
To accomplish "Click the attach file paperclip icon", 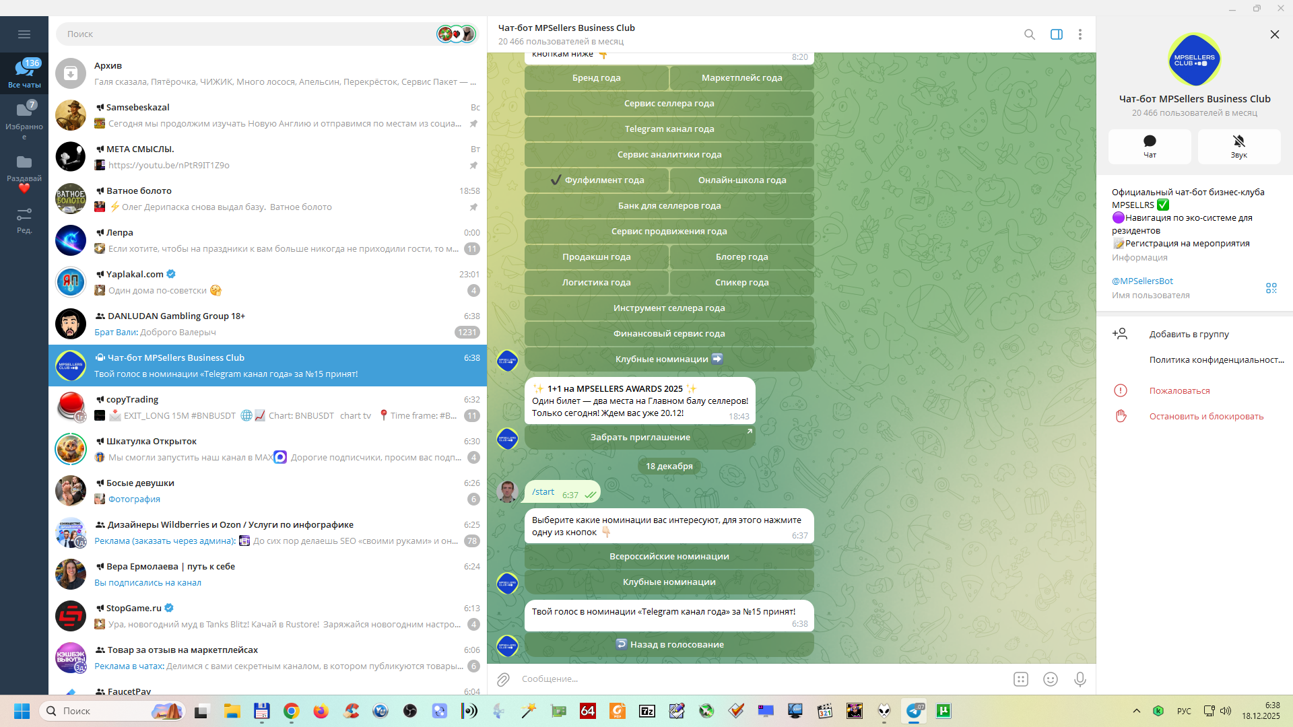I will [x=503, y=679].
